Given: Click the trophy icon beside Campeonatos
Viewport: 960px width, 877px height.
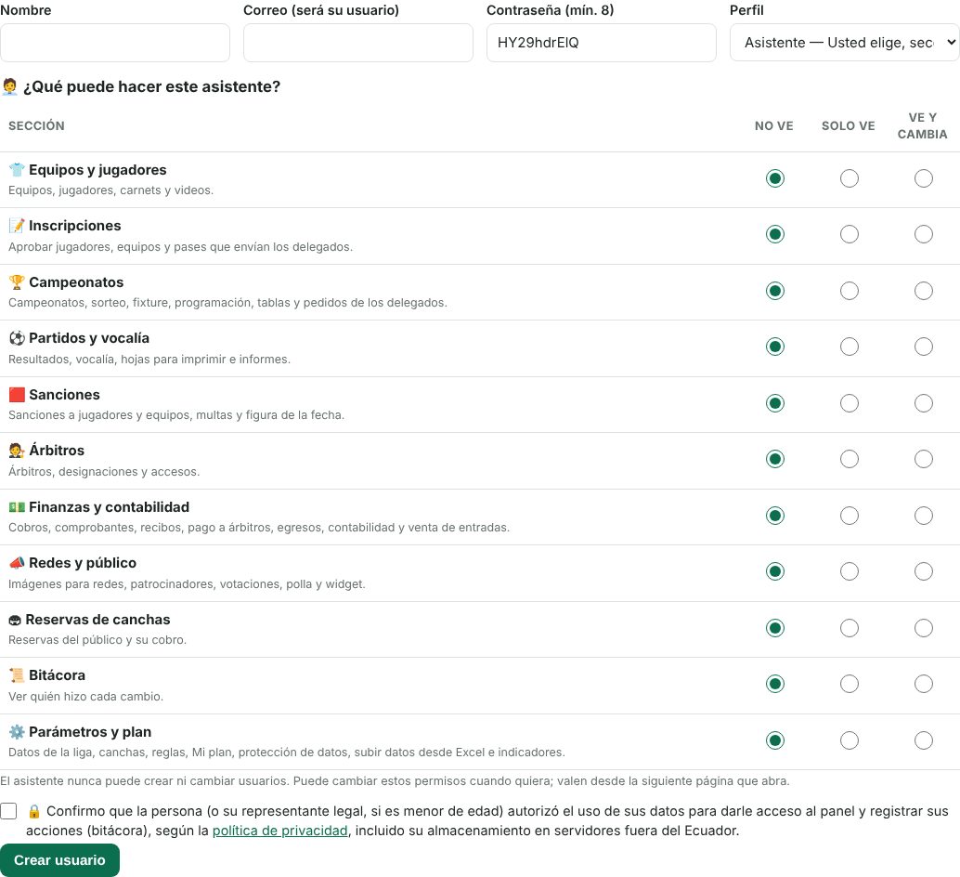Looking at the screenshot, I should click(x=17, y=282).
